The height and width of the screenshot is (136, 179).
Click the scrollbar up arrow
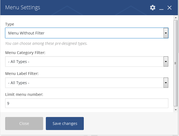coord(176,18)
